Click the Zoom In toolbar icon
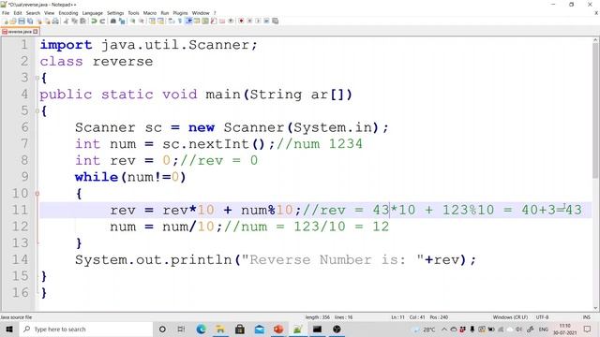Image resolution: width=600 pixels, height=337 pixels. point(133,22)
